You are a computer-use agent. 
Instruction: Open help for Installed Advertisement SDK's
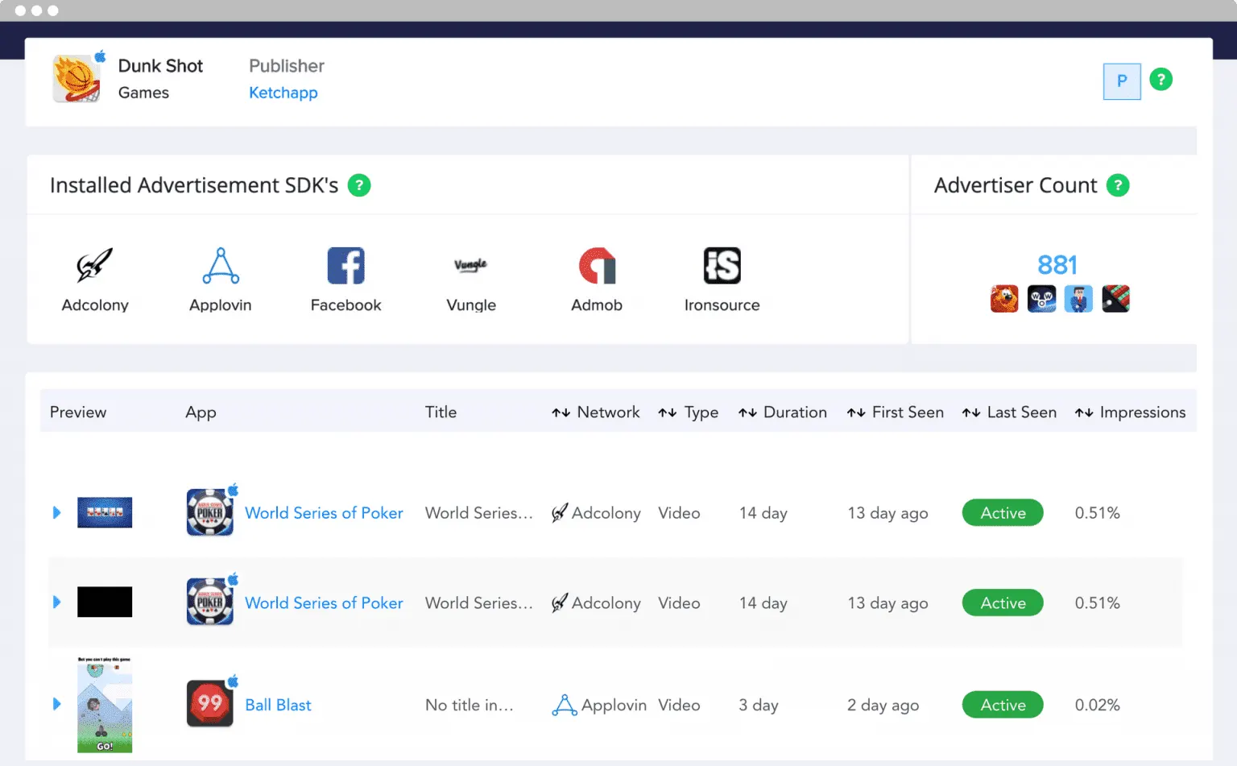click(x=359, y=185)
